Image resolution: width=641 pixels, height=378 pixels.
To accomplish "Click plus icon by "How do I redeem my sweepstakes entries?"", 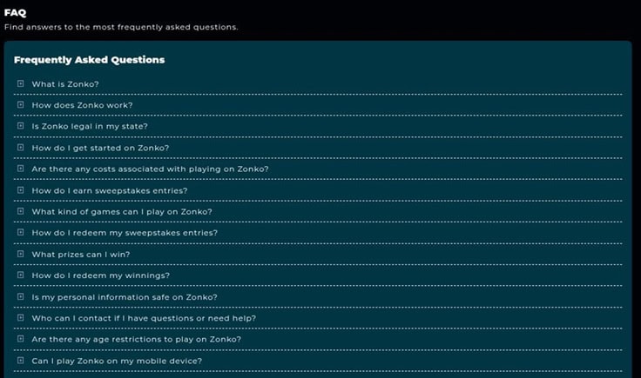I will 20,233.
